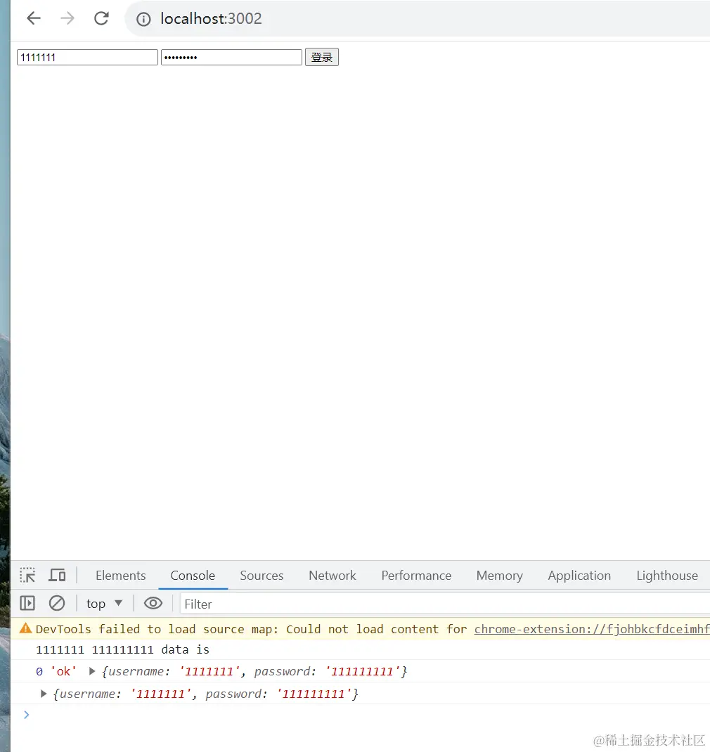Viewport: 710px width, 752px height.
Task: View site information icon in address bar
Action: pyautogui.click(x=143, y=19)
